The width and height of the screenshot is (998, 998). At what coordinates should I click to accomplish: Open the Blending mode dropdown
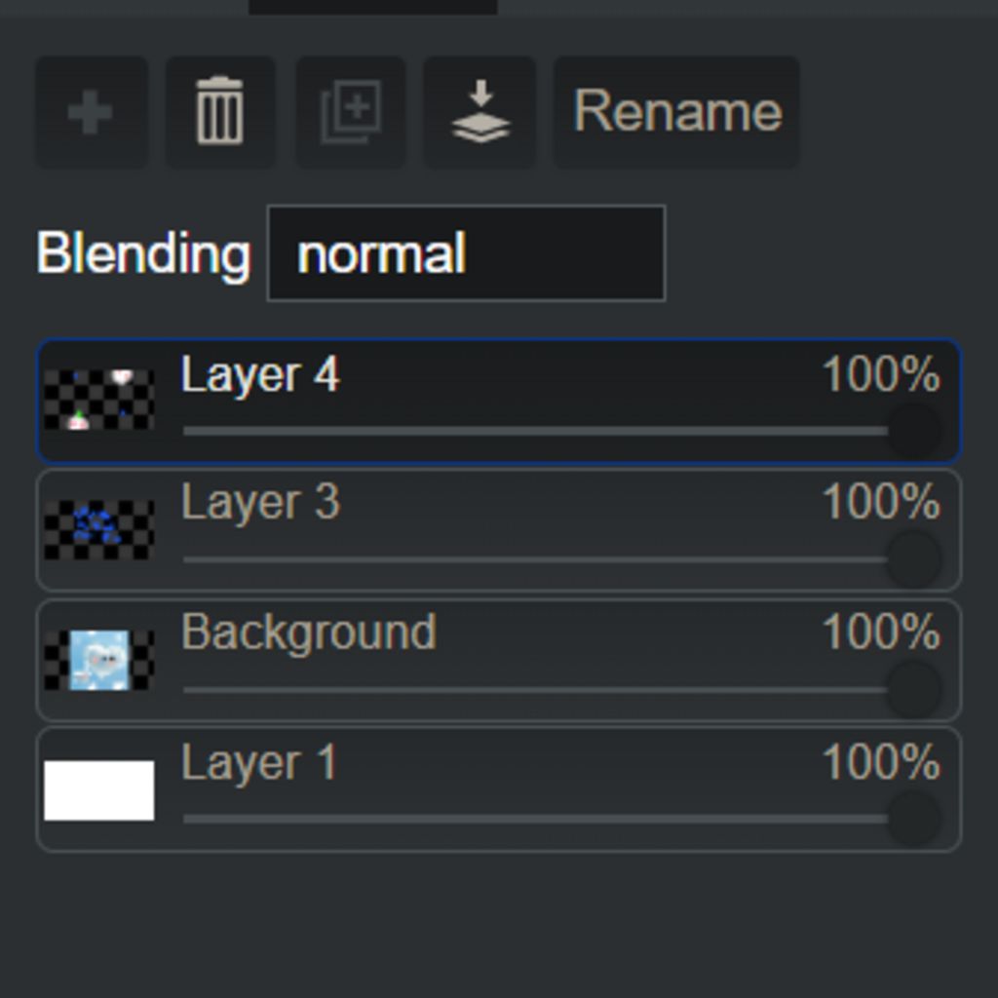click(x=466, y=253)
